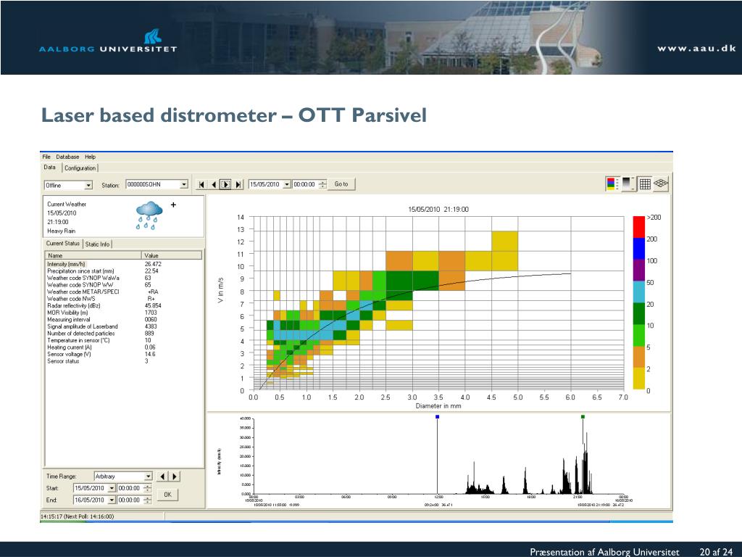Jump to first record navigation icon
Image resolution: width=742 pixels, height=557 pixels.
[201, 185]
